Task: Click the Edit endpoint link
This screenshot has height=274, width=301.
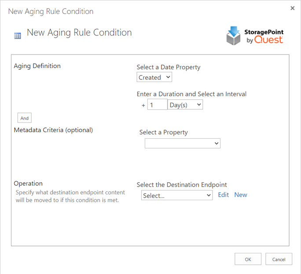Action: 224,195
